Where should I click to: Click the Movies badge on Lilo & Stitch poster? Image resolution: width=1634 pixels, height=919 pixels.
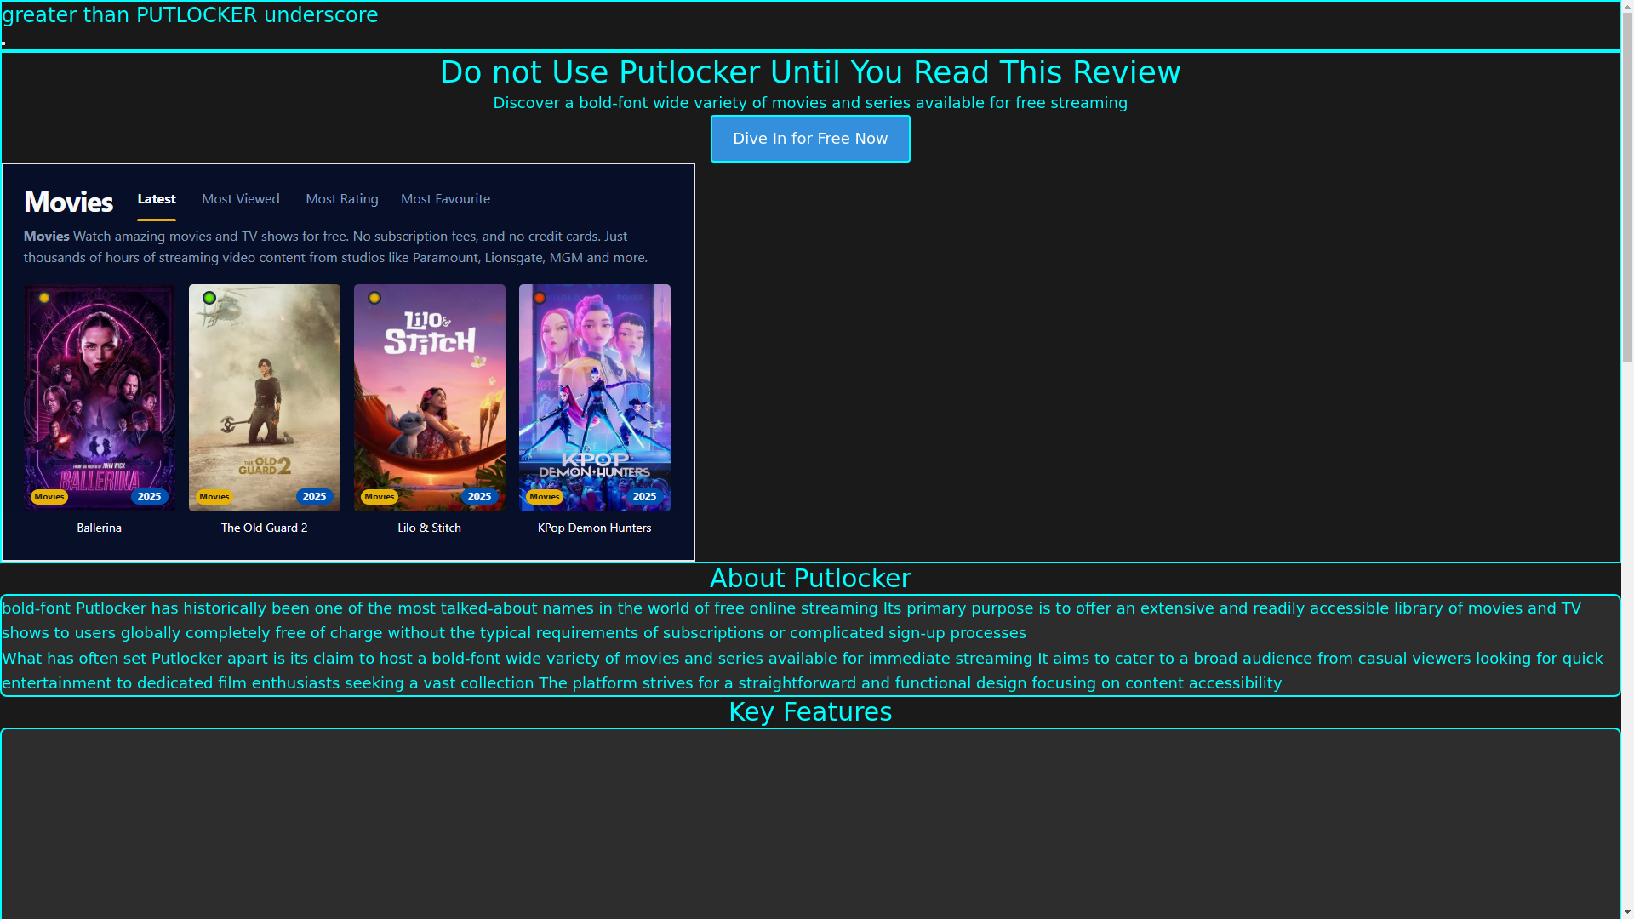[380, 497]
